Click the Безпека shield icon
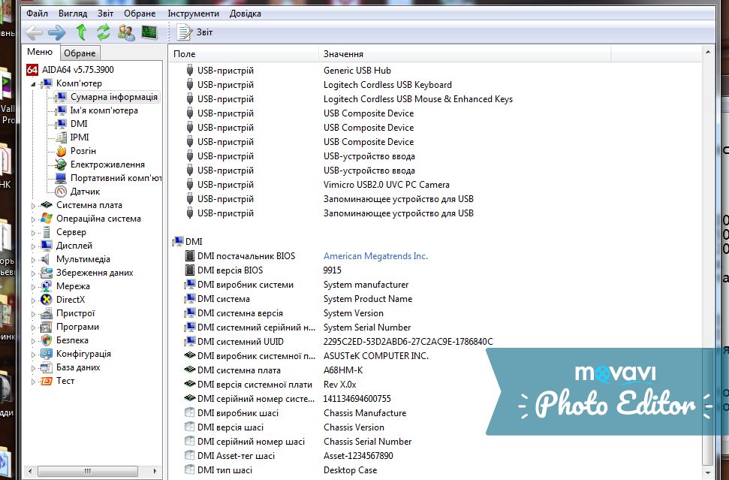The width and height of the screenshot is (729, 480). pos(47,340)
